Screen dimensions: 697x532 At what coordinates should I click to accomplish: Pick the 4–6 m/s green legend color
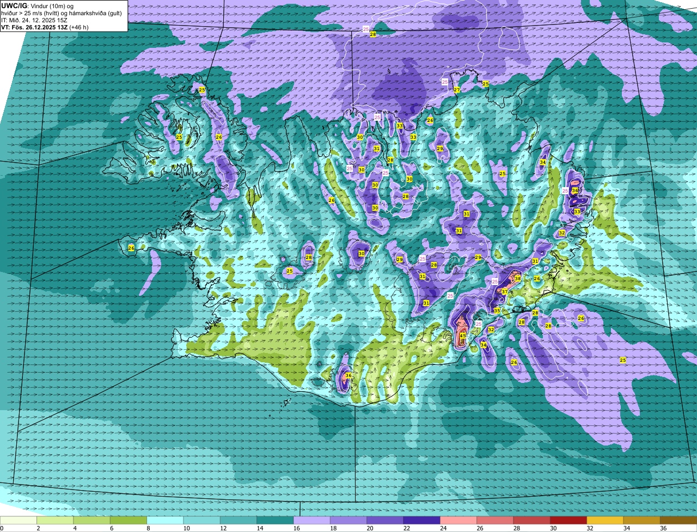point(91,520)
